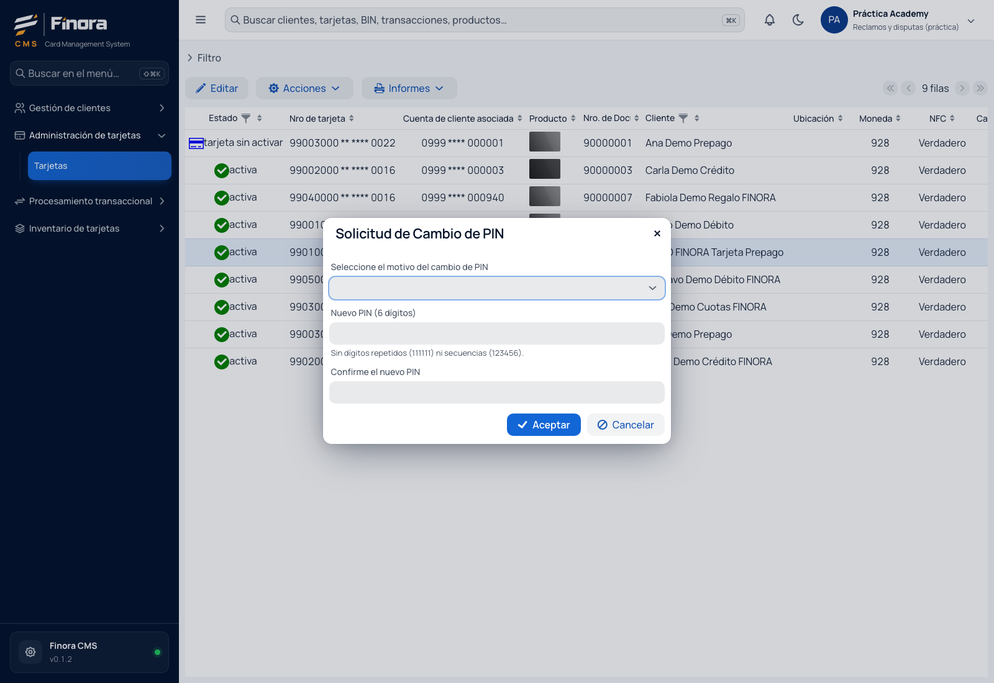Sort by NFC column arrows
The height and width of the screenshot is (683, 994).
[x=952, y=118]
